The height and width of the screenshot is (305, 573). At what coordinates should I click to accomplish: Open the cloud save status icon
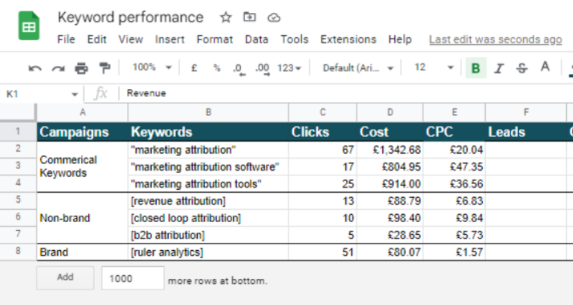point(274,17)
